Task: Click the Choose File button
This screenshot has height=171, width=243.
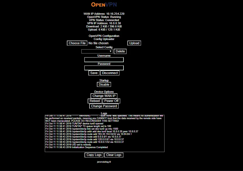Action: pyautogui.click(x=77, y=43)
